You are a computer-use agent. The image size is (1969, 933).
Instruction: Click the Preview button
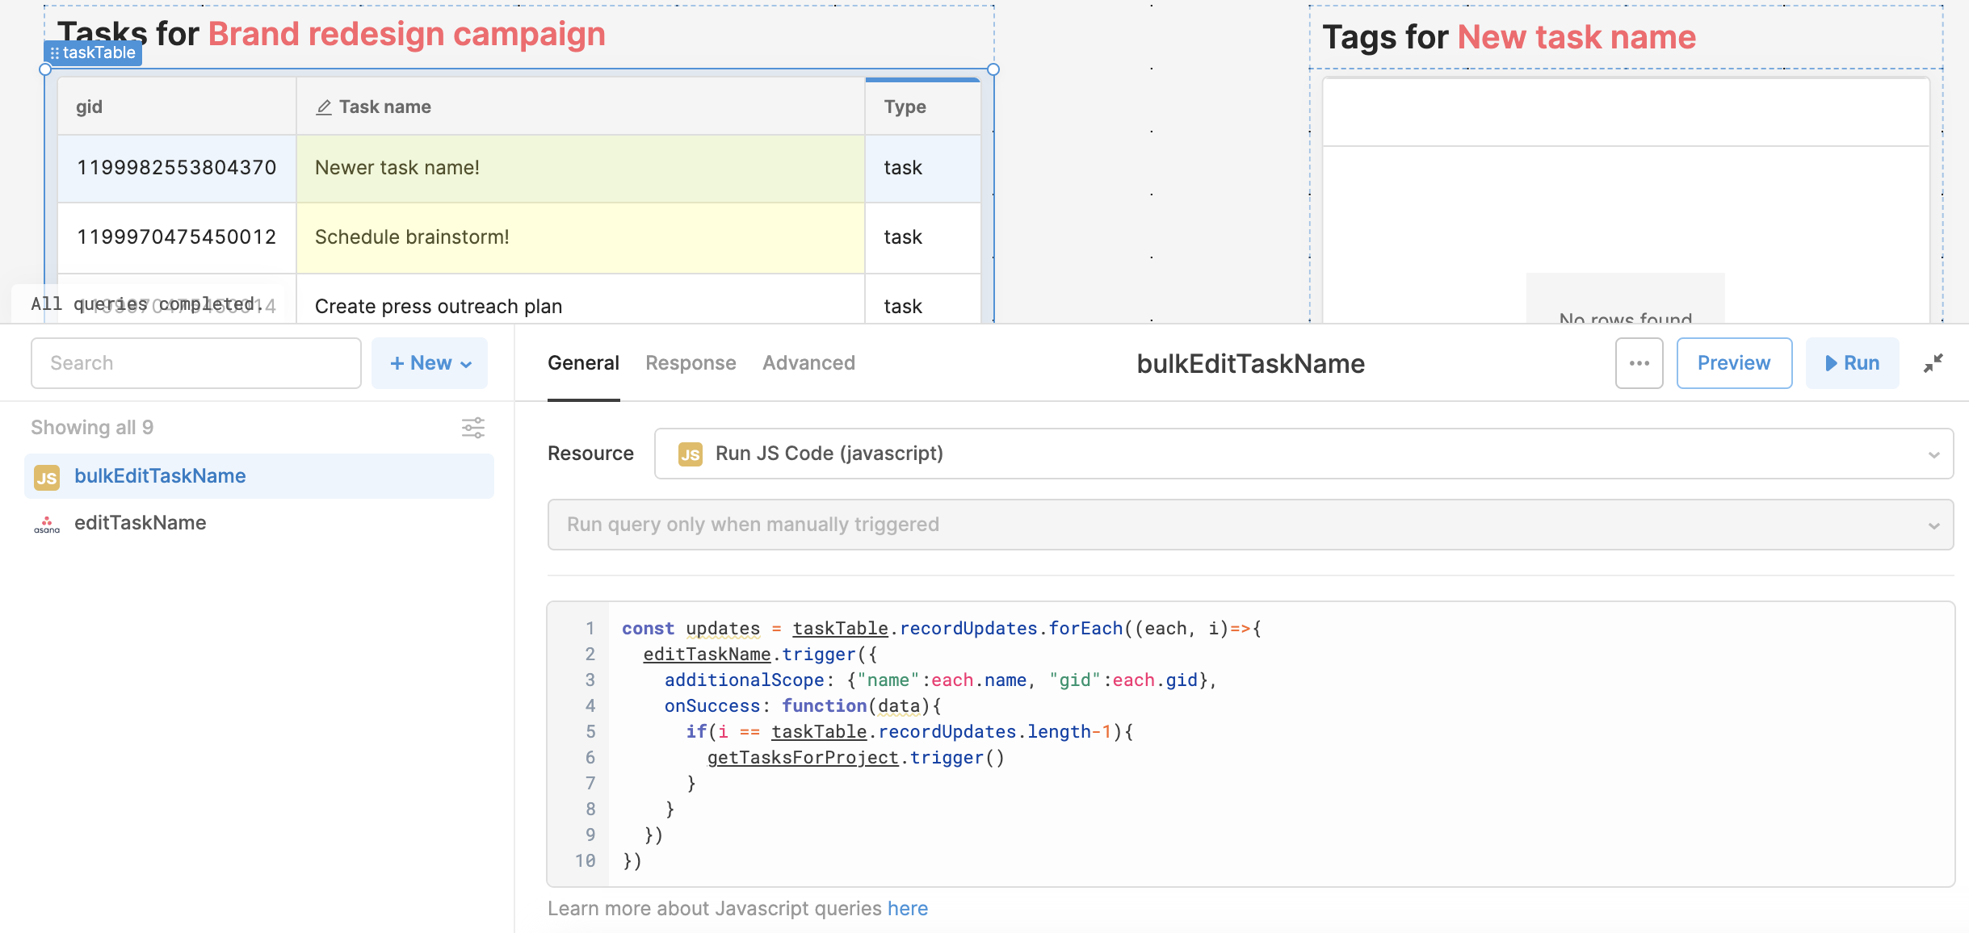pyautogui.click(x=1734, y=363)
